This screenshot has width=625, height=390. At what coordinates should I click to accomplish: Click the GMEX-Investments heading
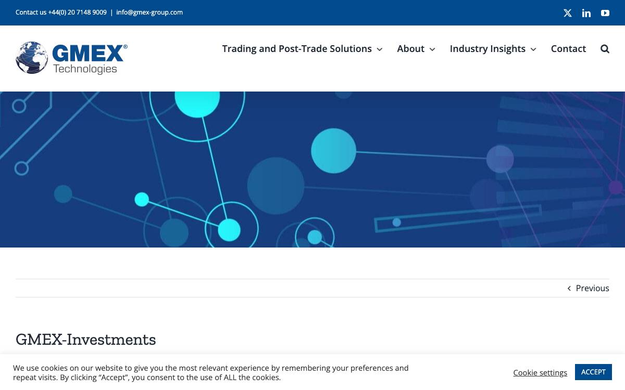pyautogui.click(x=86, y=340)
